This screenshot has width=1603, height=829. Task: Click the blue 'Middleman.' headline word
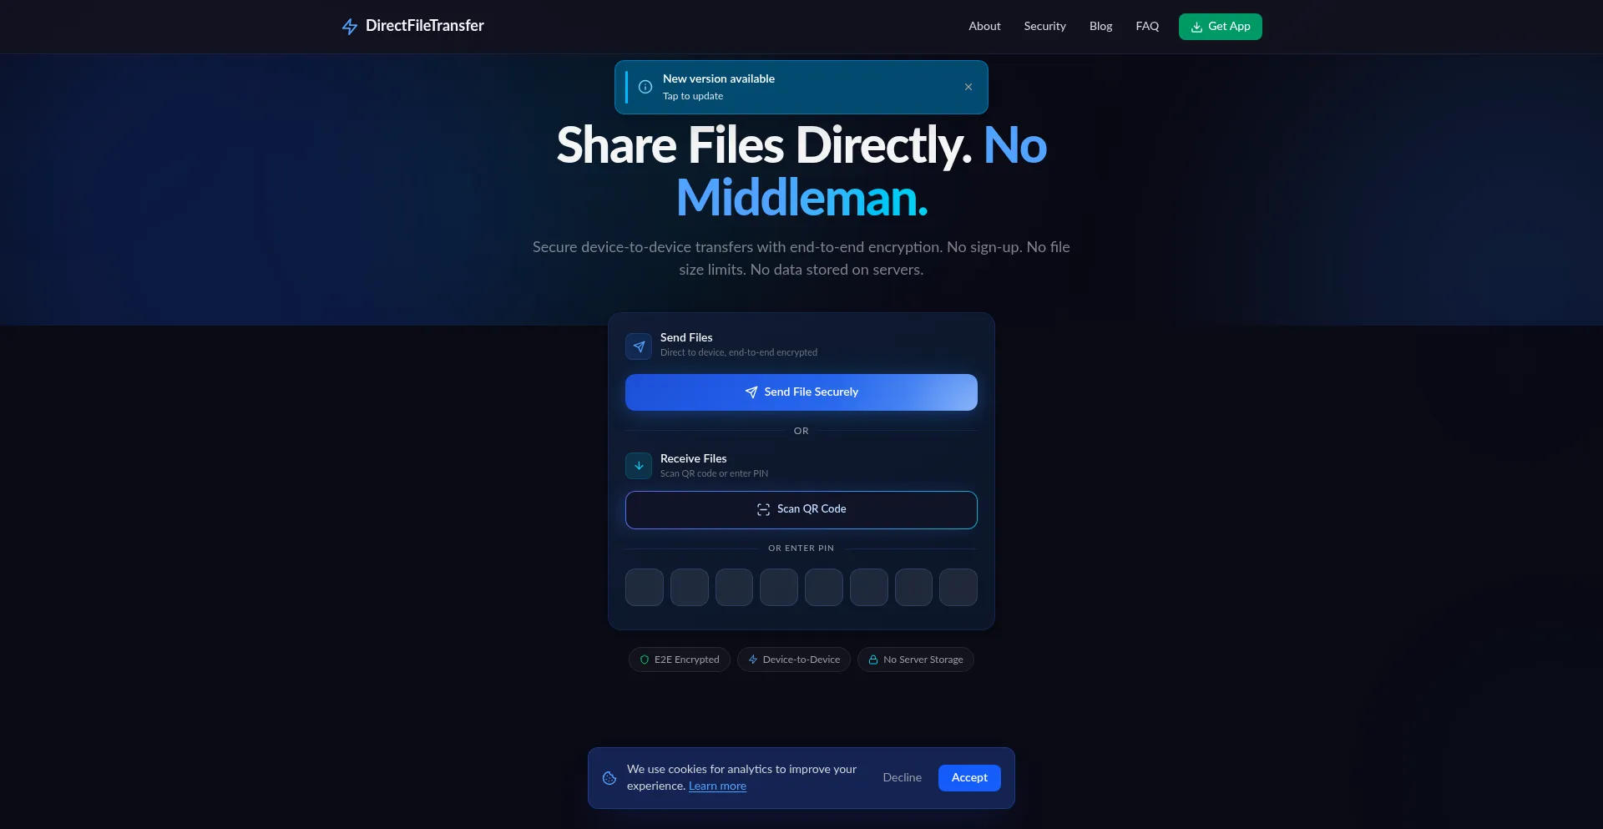click(x=801, y=199)
